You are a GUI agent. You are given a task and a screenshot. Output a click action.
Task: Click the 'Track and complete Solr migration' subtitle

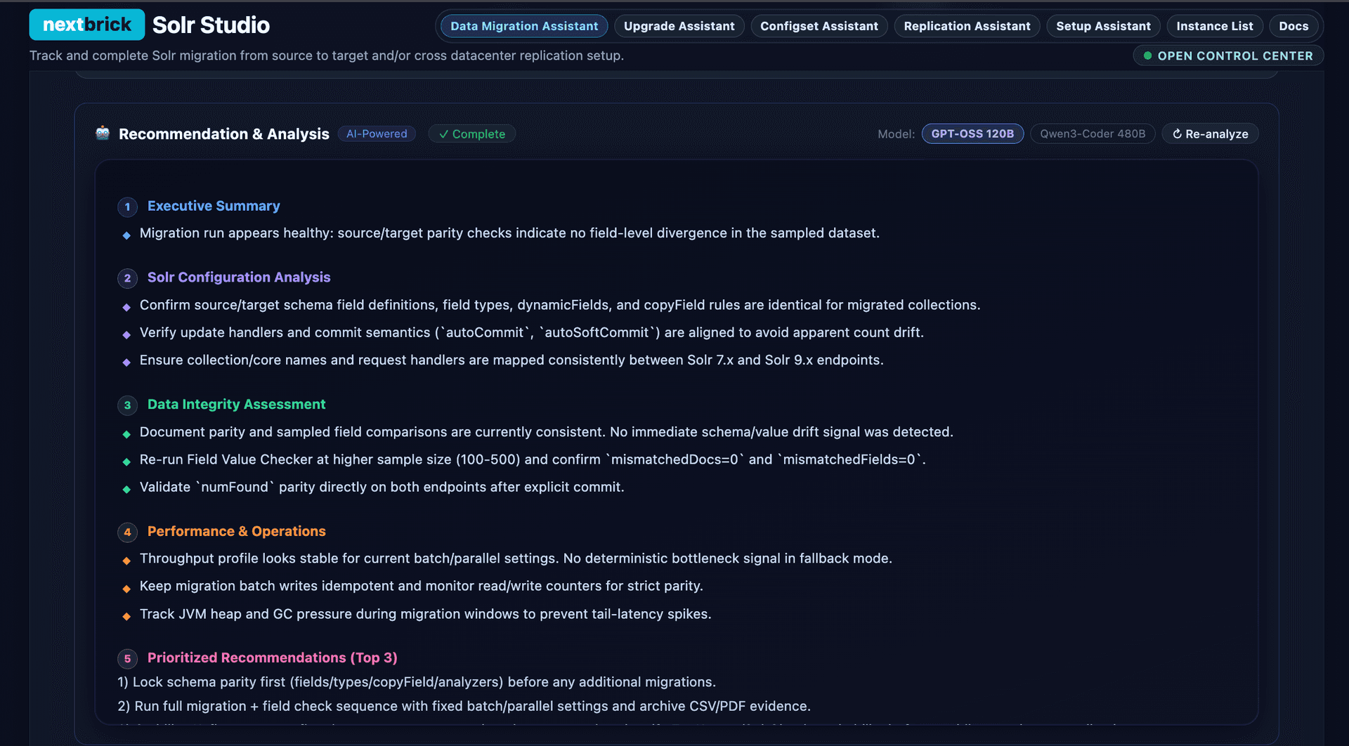327,55
